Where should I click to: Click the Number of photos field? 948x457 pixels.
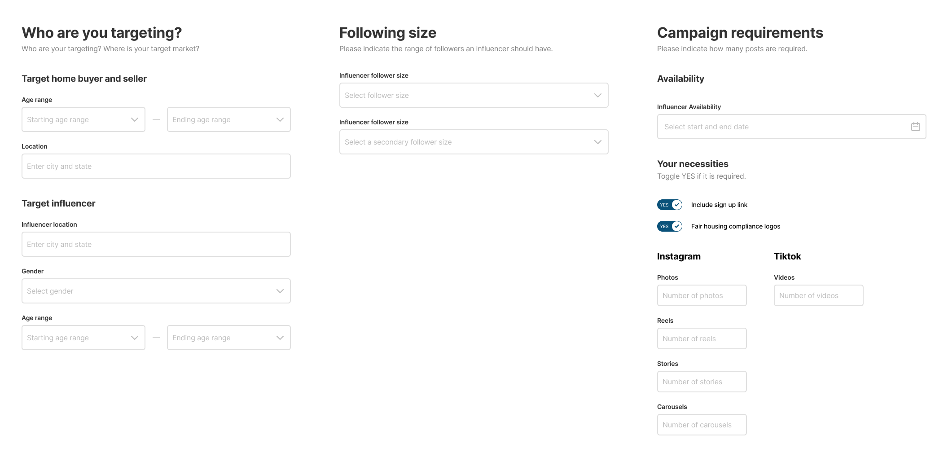click(702, 295)
